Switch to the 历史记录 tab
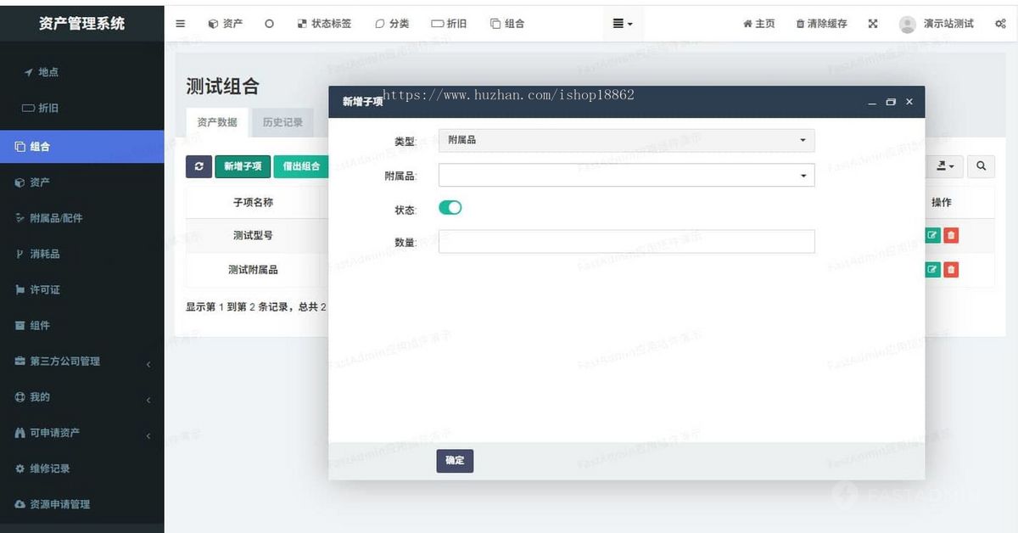The image size is (1018, 533). point(283,121)
